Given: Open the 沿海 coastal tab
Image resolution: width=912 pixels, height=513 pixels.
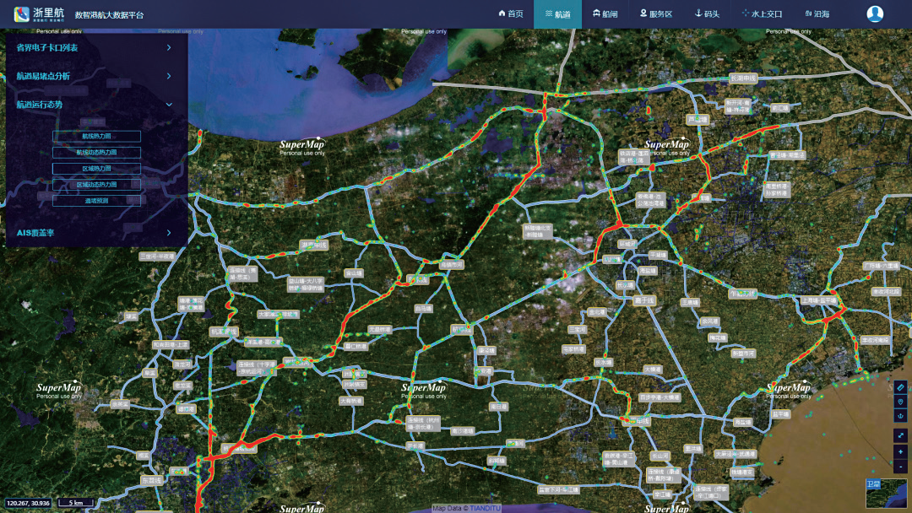Looking at the screenshot, I should click(x=817, y=14).
